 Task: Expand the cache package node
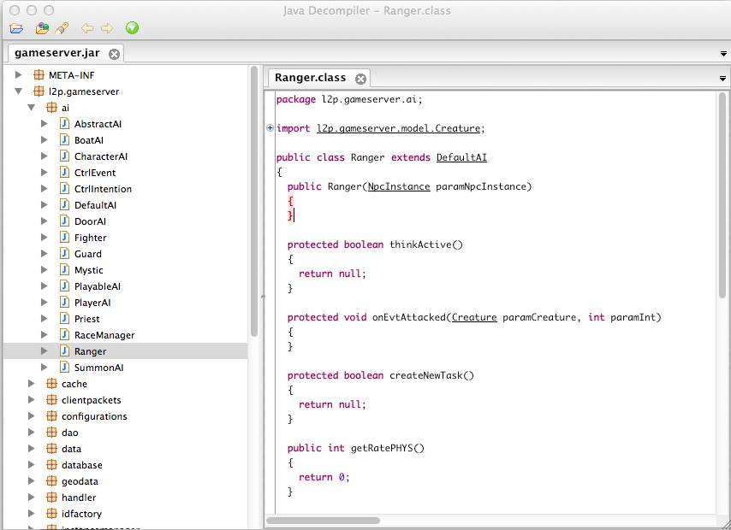pos(31,384)
